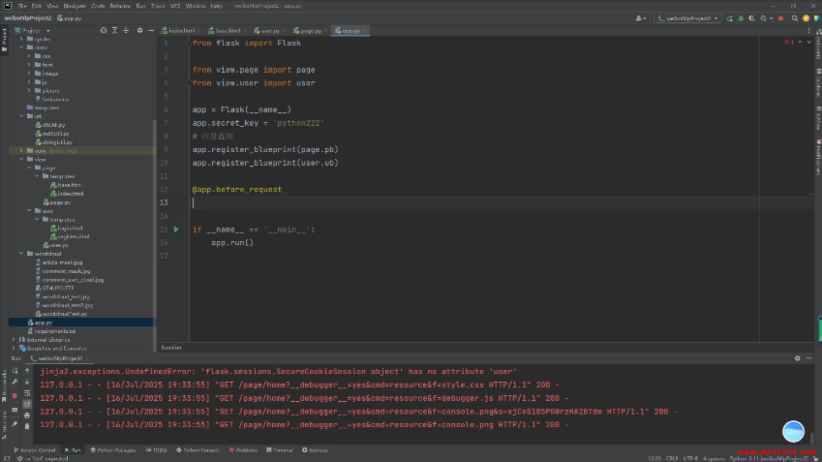This screenshot has height=462, width=822.
Task: Stop the running app with red square
Action: click(780, 18)
